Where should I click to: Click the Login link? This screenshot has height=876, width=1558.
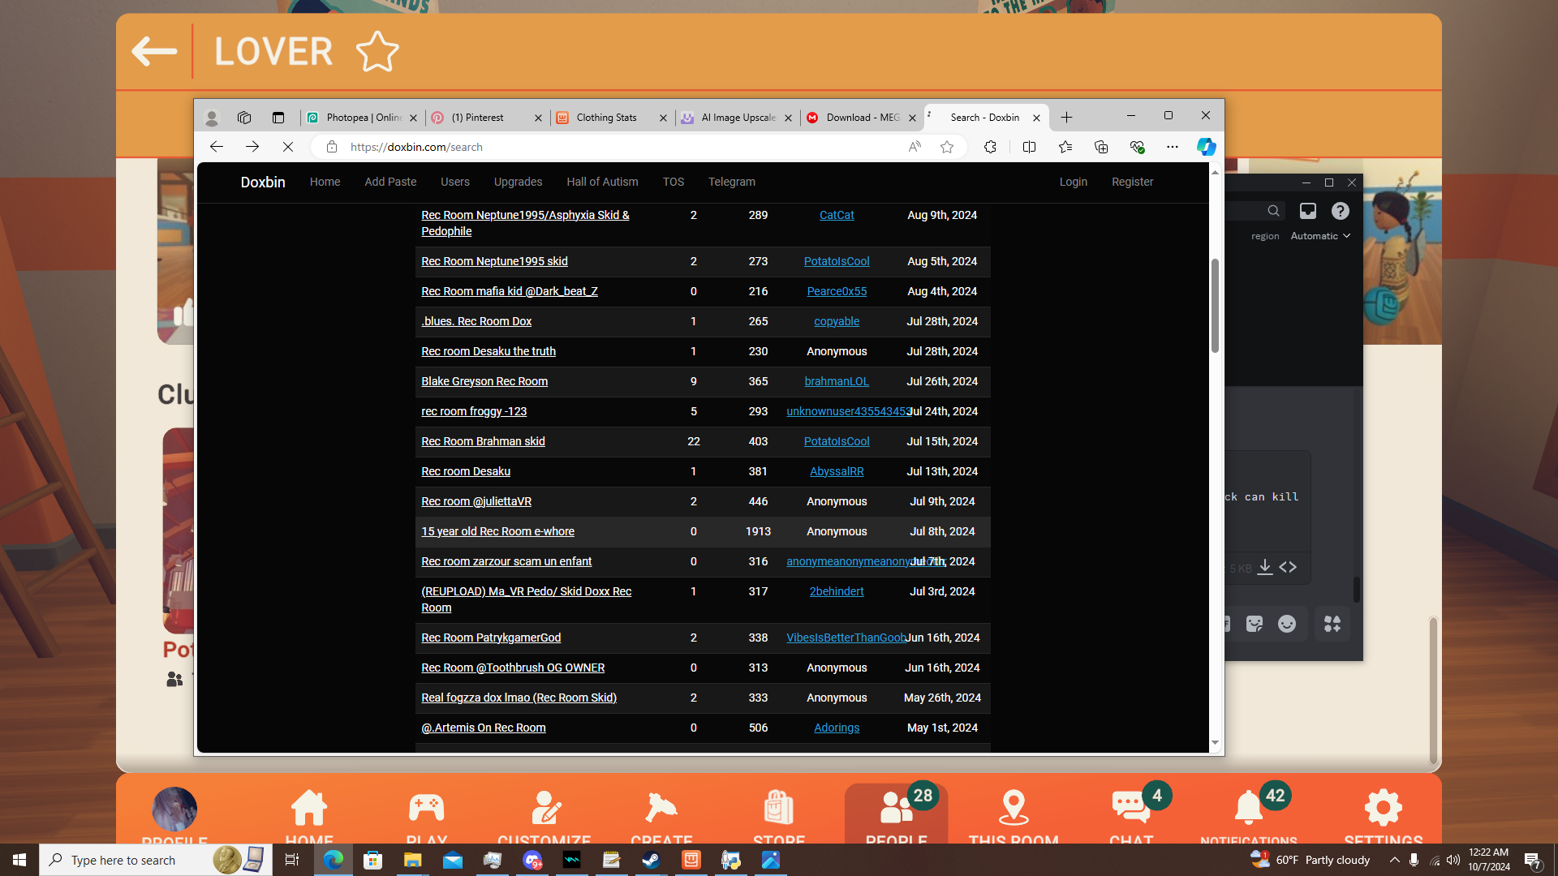(x=1073, y=182)
